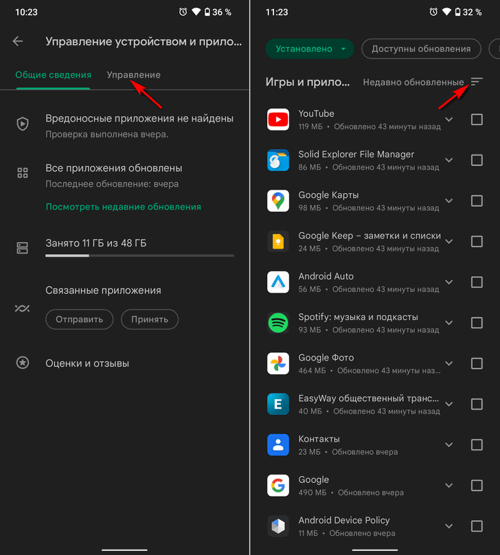
Task: Expand the Google Фото row chevron
Action: 449,363
